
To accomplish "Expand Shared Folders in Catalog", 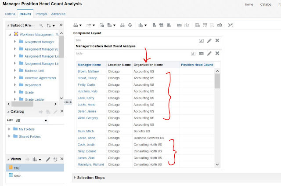I will (9, 136).
